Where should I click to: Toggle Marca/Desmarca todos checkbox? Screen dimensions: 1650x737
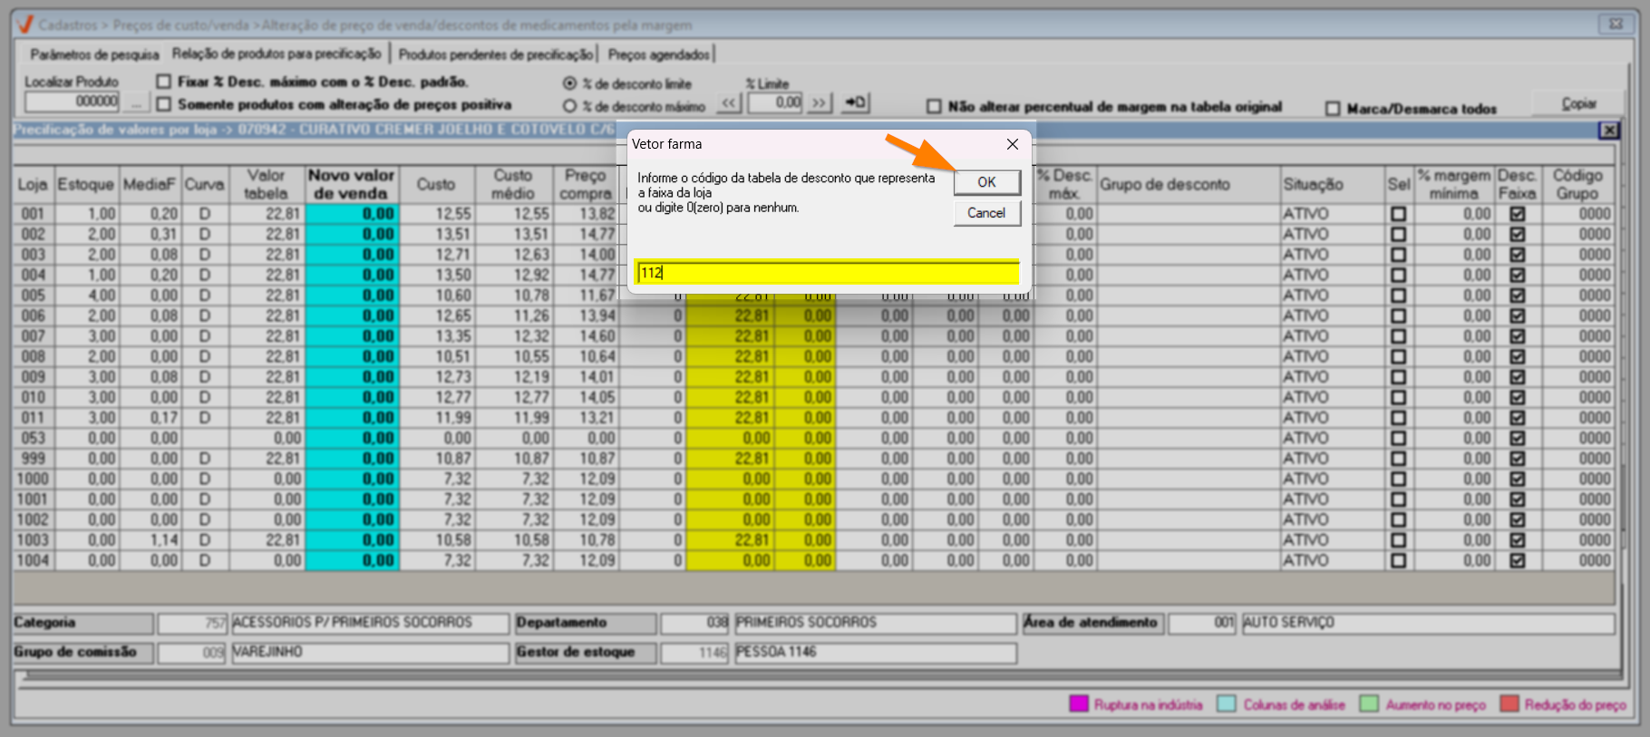point(1333,109)
